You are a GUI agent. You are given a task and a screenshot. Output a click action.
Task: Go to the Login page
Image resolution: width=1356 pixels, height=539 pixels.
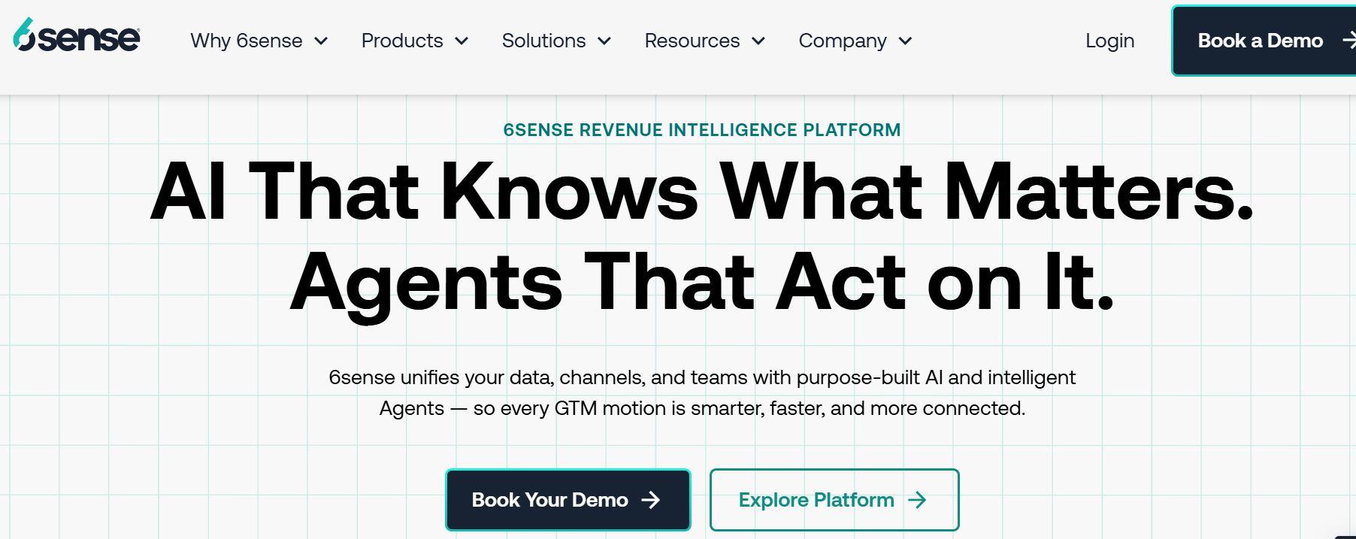pos(1109,41)
